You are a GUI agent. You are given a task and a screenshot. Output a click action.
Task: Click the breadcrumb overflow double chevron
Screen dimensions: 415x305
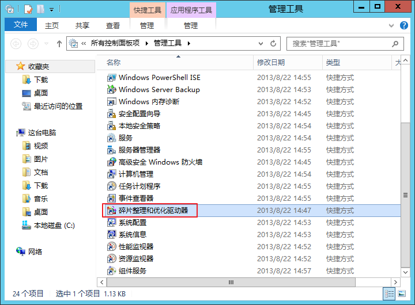point(84,43)
